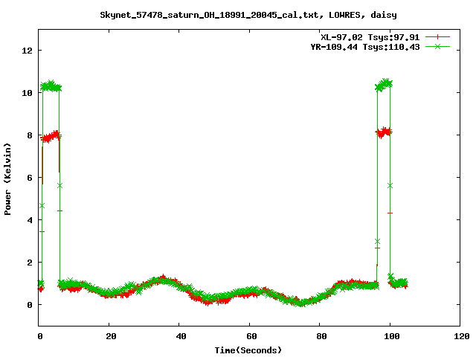Click the Time(Seconds) x-axis label
The width and height of the screenshot is (476, 357).
(x=248, y=350)
